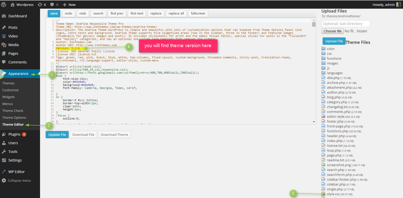Click the Download Theme button
403x198 pixels.
115,135
